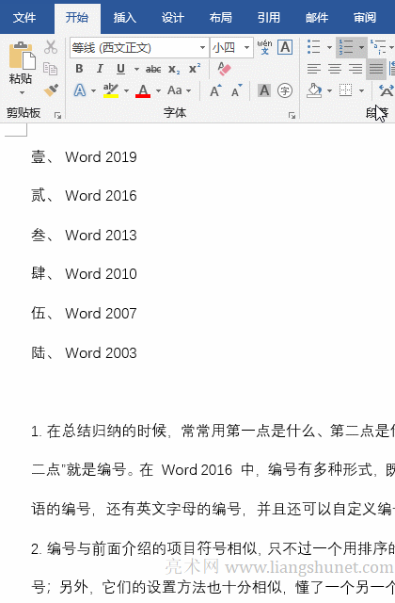This screenshot has height=603, width=395.
Task: Click the Shading paint bucket icon
Action: point(314,90)
